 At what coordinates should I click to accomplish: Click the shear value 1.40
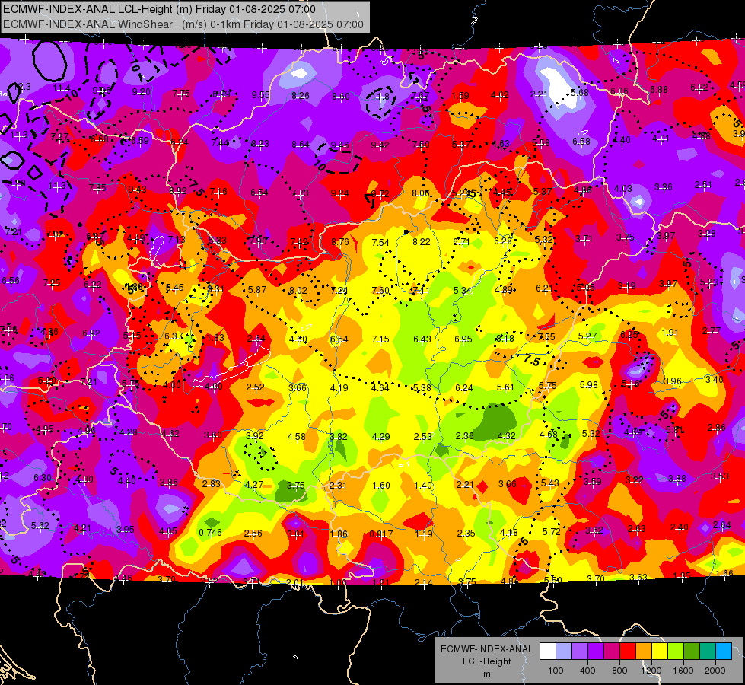tap(423, 486)
